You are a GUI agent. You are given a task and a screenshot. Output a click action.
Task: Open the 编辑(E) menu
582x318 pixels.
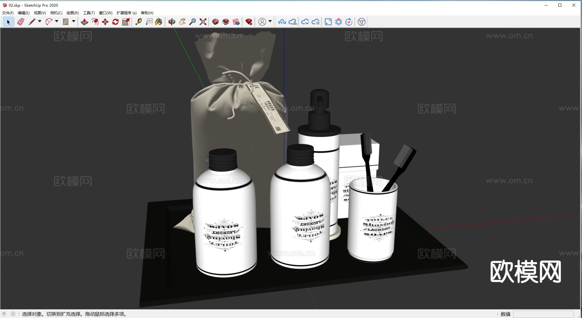(24, 13)
